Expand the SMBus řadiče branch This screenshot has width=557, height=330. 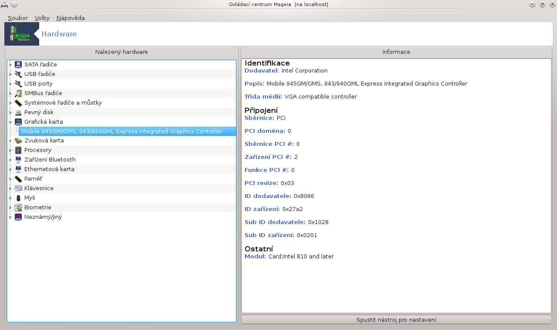tap(10, 93)
